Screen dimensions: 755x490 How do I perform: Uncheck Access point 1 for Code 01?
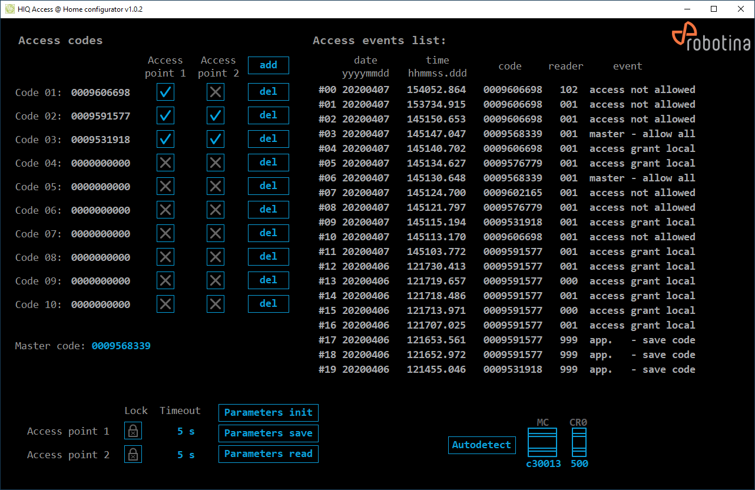[165, 92]
